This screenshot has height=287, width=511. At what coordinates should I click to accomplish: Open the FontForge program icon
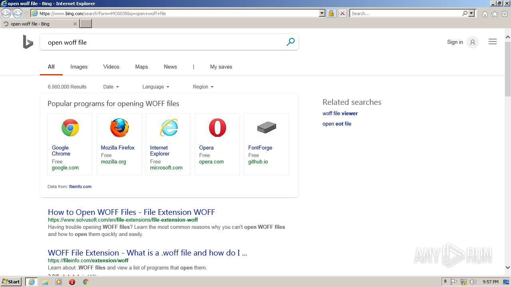(266, 128)
